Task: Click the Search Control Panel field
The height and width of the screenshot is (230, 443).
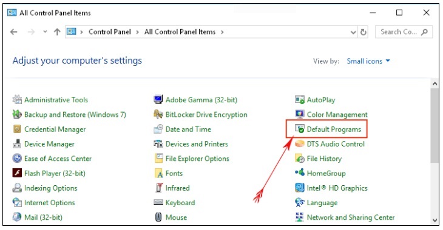Action: point(404,32)
